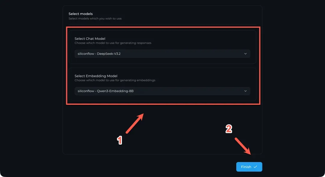Click "Choose which model to use for generating responses"
325x177 pixels.
[113, 43]
